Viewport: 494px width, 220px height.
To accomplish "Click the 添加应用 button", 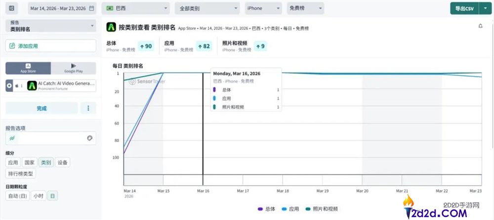I will 51,46.
